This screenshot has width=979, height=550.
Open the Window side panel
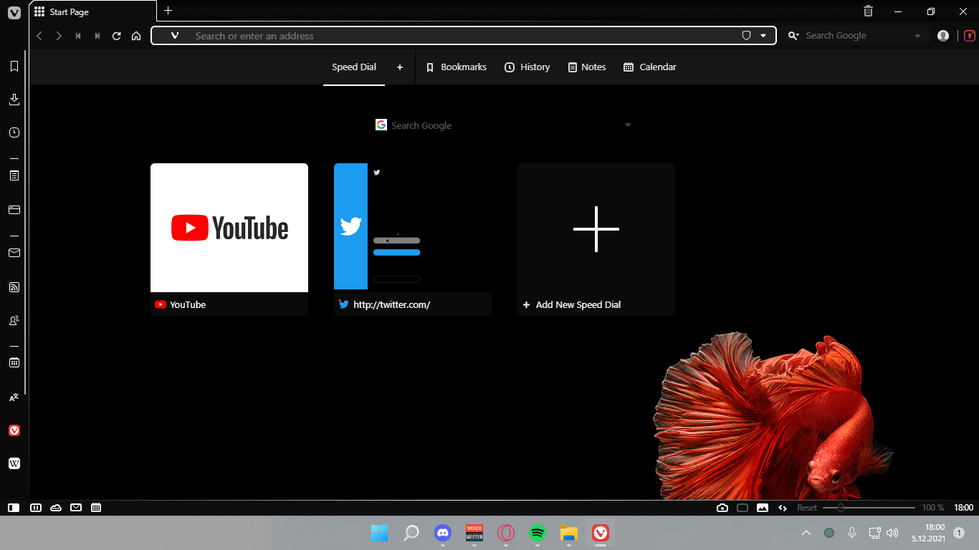click(14, 210)
